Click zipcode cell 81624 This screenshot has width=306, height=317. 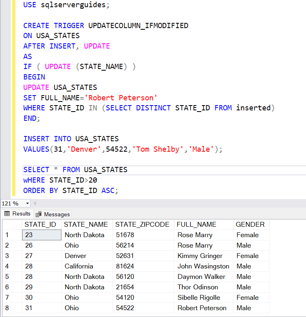pos(143,266)
